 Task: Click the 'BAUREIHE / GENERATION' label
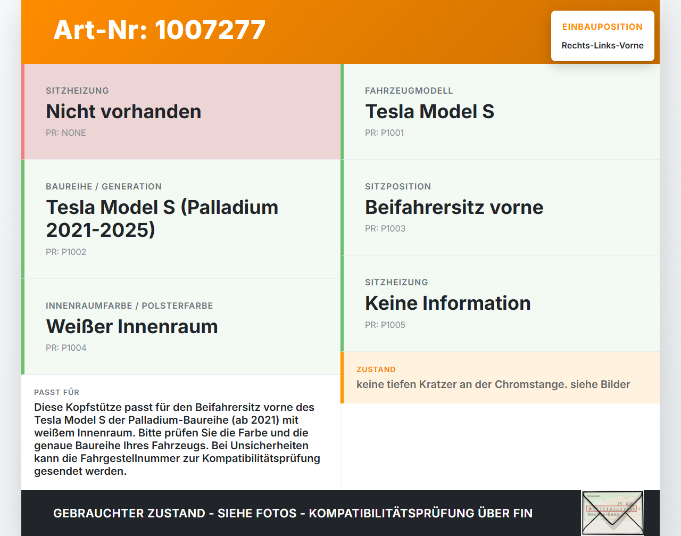click(x=104, y=186)
